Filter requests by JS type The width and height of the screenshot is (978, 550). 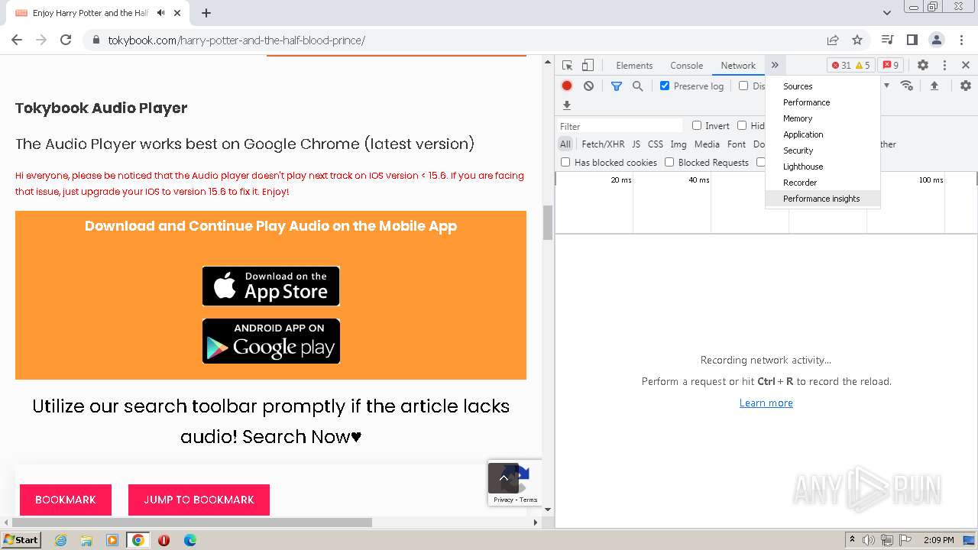636,144
